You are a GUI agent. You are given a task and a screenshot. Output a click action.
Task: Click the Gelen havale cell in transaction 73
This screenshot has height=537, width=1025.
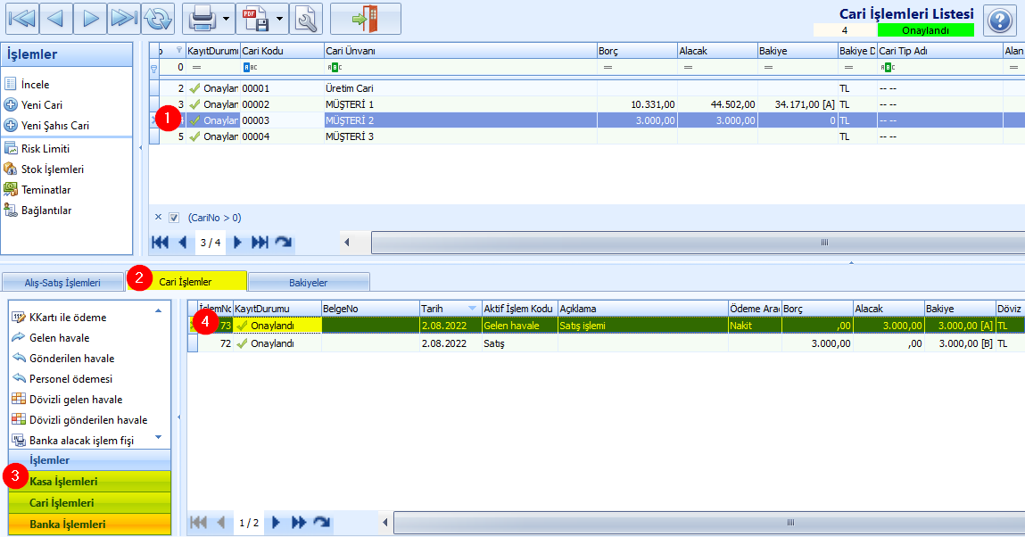[x=520, y=326]
